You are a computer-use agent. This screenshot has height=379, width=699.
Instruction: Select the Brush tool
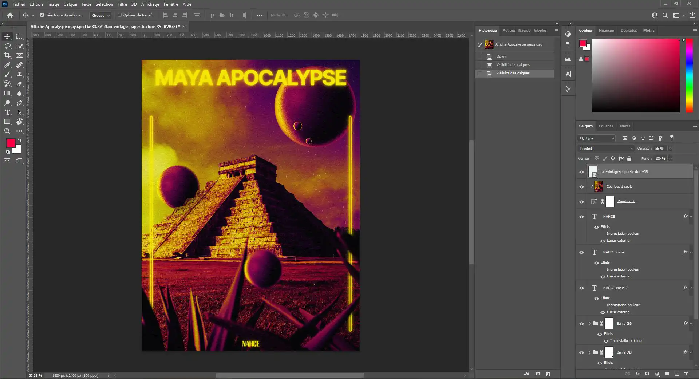tap(7, 74)
